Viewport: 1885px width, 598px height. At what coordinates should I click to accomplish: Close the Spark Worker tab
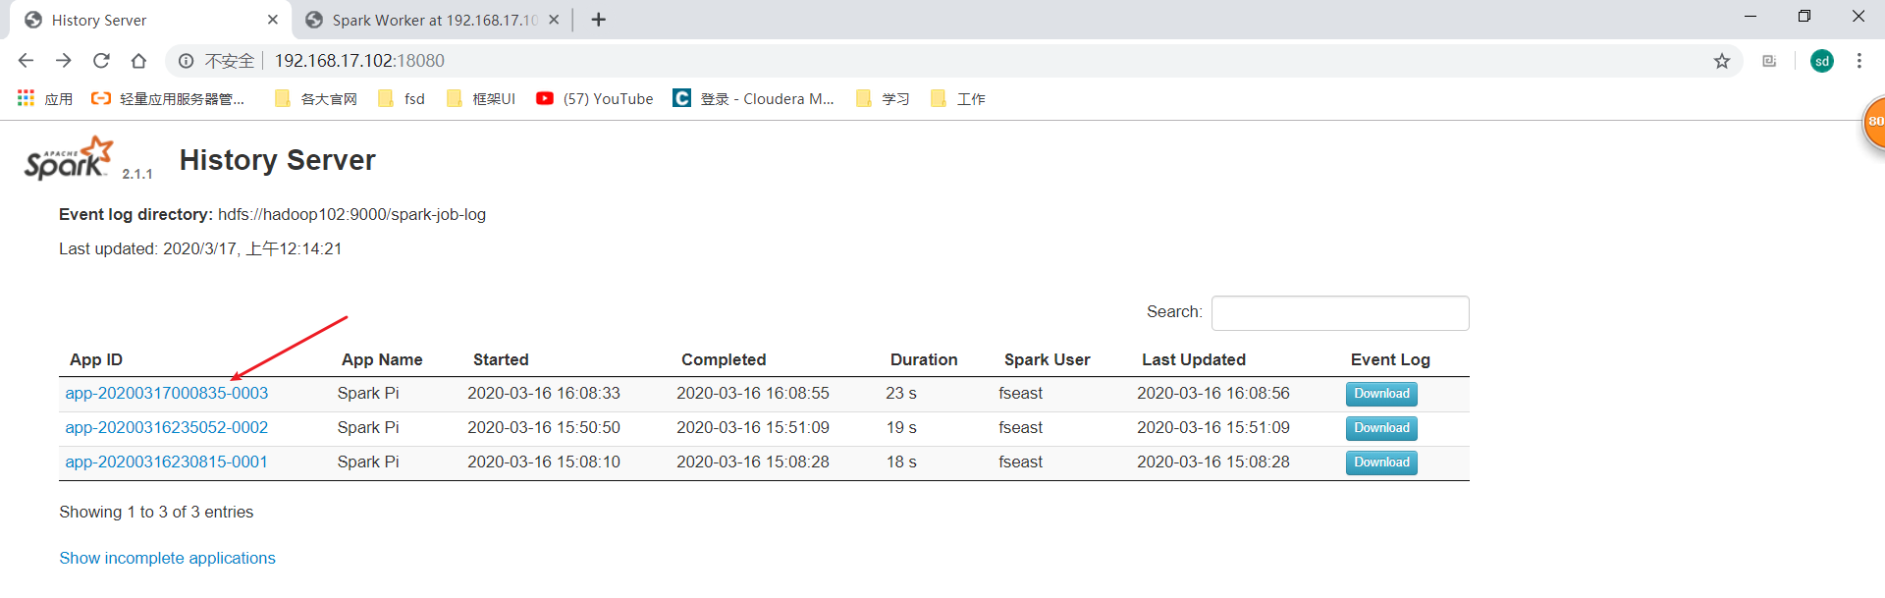click(x=554, y=20)
